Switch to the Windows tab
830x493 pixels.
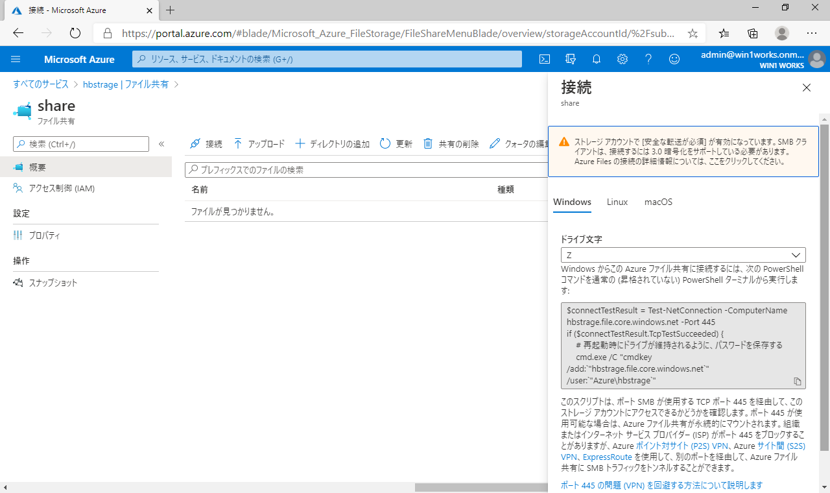572,202
